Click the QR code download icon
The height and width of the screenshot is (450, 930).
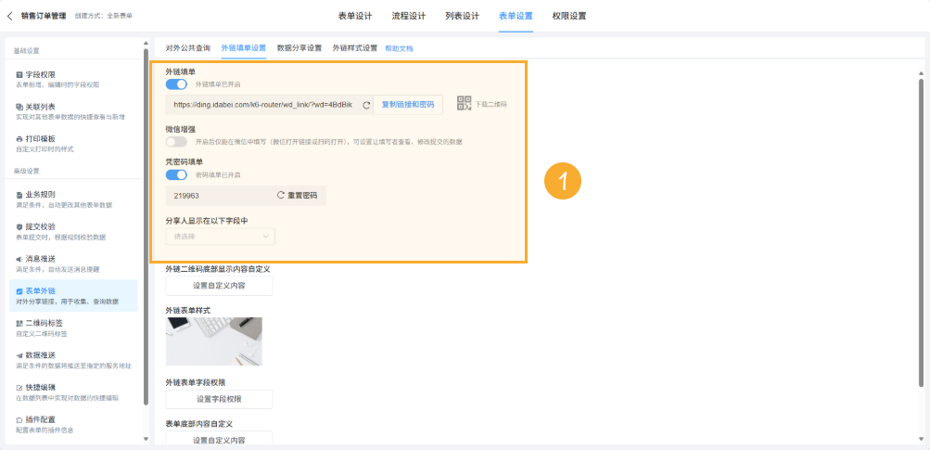464,103
